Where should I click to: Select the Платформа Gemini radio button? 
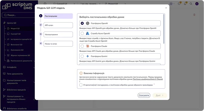pos(82,56)
